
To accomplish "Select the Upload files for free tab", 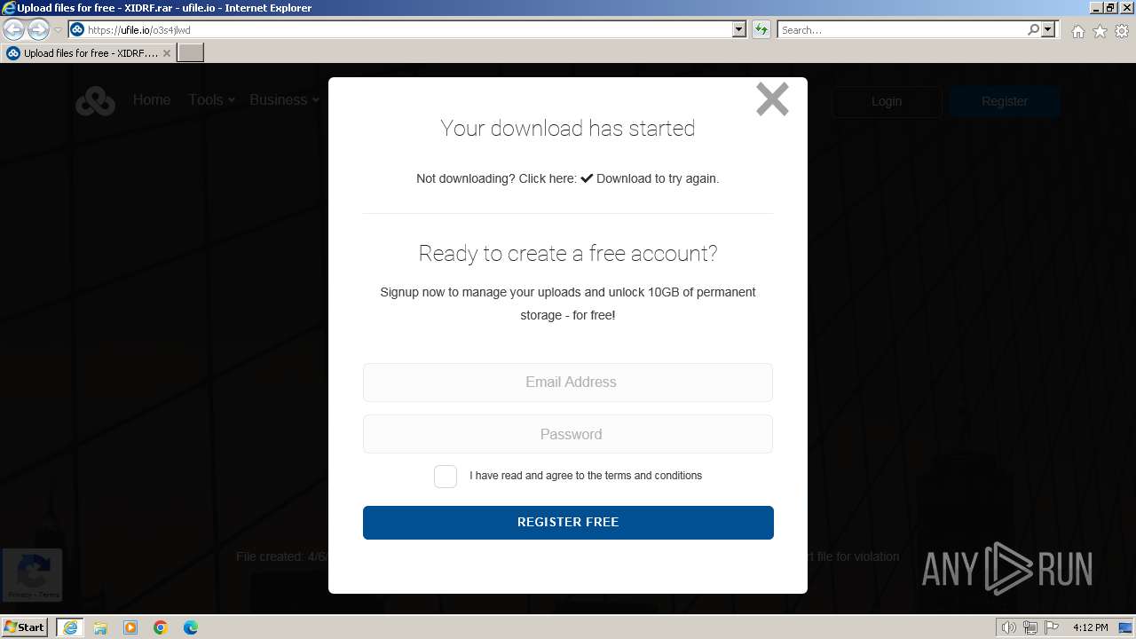I will coord(89,53).
